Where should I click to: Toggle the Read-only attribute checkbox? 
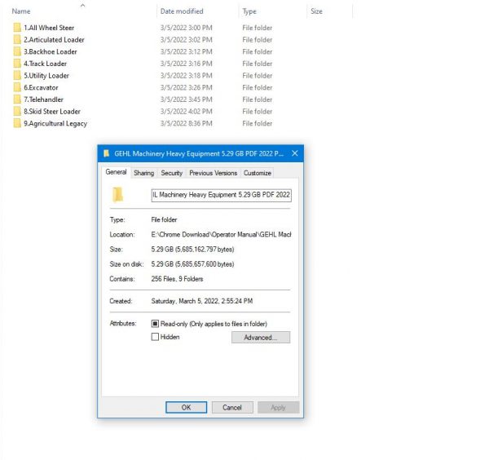155,324
